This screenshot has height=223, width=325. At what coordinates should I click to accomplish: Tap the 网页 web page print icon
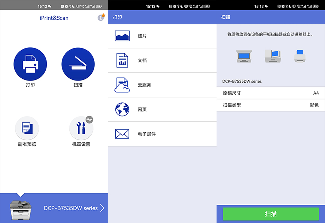pos(122,109)
